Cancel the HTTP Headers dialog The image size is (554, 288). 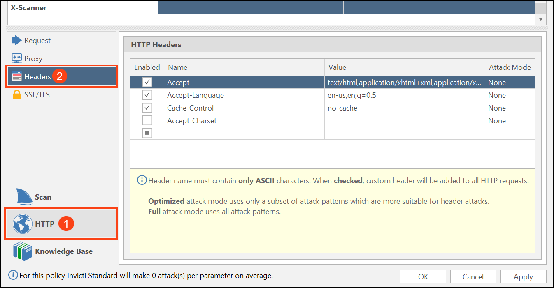click(x=473, y=276)
